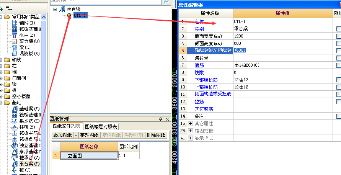This screenshot has height=175, width=341.
Task: Pick the 梁(L) beam component icon
Action: (15, 47)
